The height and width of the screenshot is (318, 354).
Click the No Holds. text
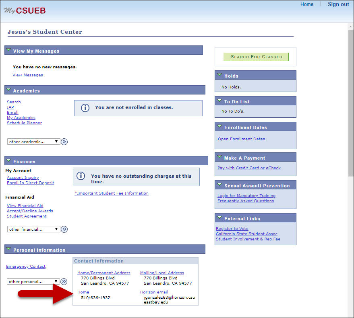coord(231,87)
